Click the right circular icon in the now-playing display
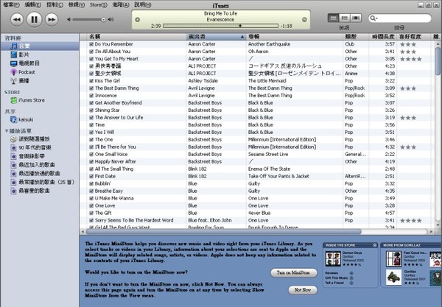The width and height of the screenshot is (442, 307). pyautogui.click(x=304, y=19)
